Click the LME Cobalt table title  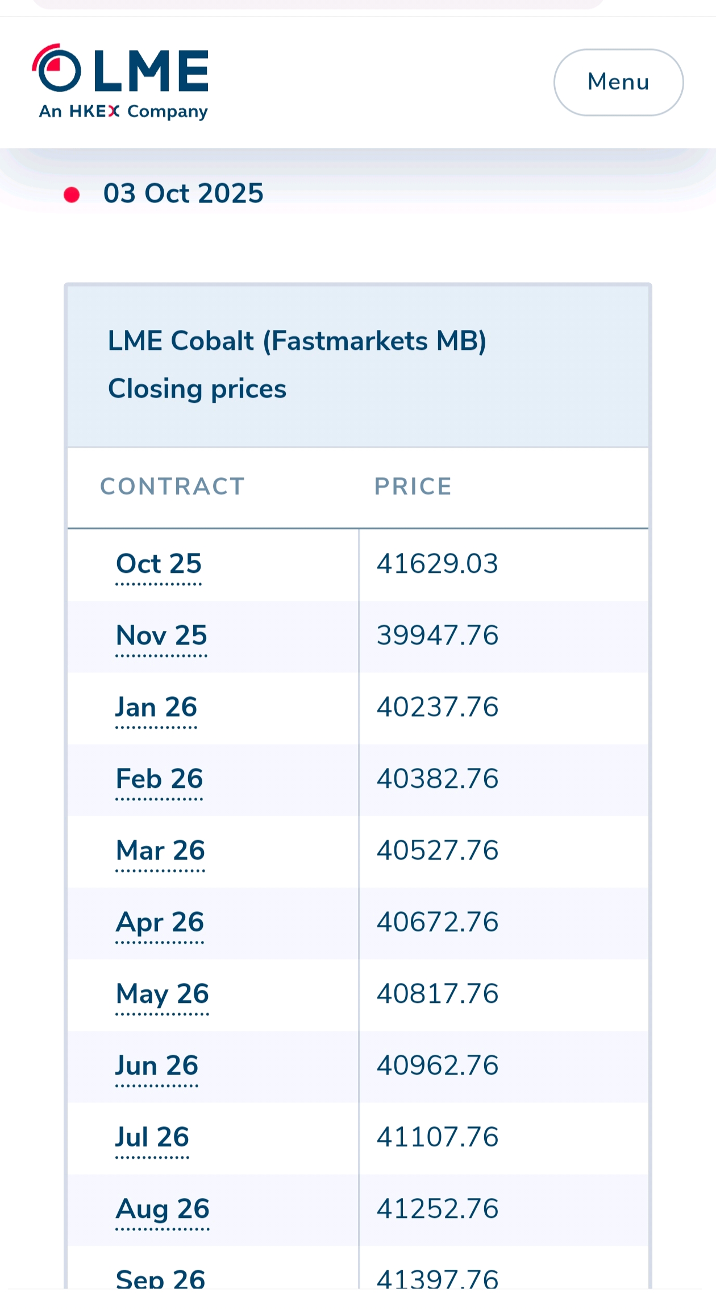297,341
